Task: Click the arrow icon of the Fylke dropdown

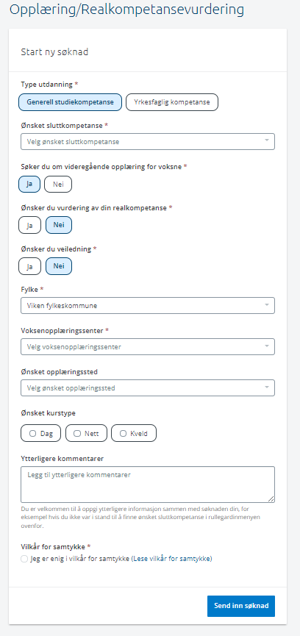Action: click(x=267, y=304)
